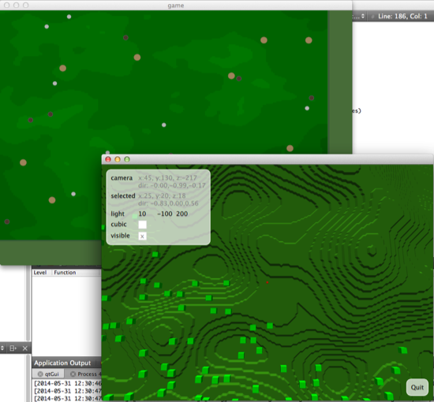Image resolution: width=434 pixels, height=402 pixels.
Task: Open the pane selector up-down arrows
Action: click(x=2, y=348)
